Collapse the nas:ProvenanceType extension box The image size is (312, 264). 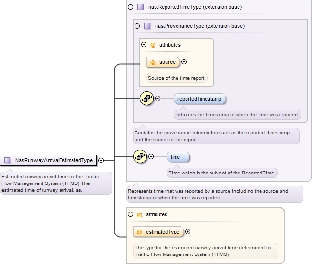click(x=137, y=26)
